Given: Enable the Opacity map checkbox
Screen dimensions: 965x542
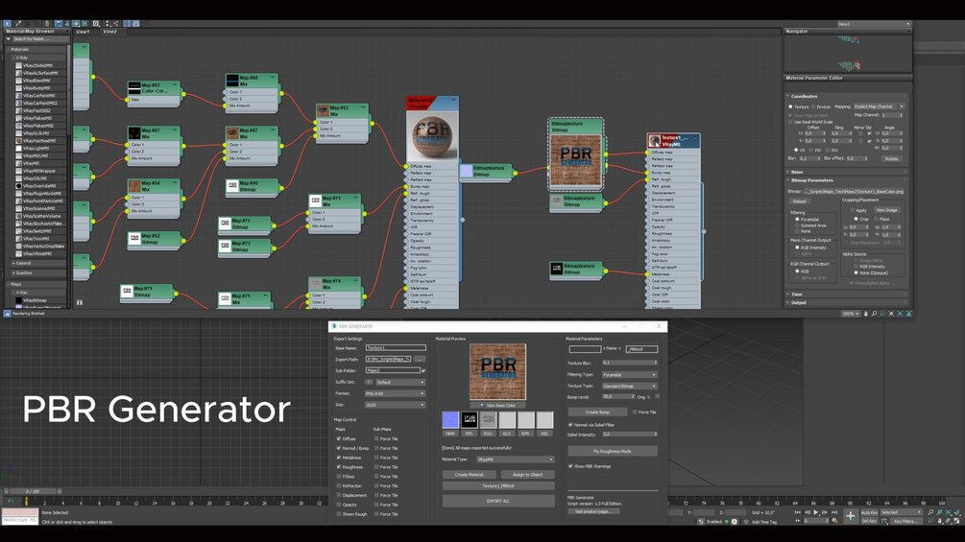Looking at the screenshot, I should click(339, 505).
